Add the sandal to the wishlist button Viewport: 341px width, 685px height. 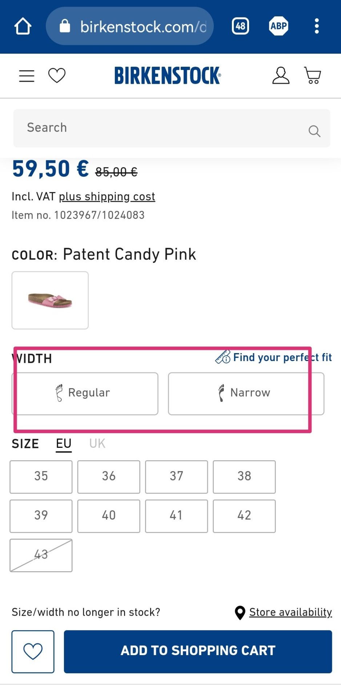pos(33,651)
